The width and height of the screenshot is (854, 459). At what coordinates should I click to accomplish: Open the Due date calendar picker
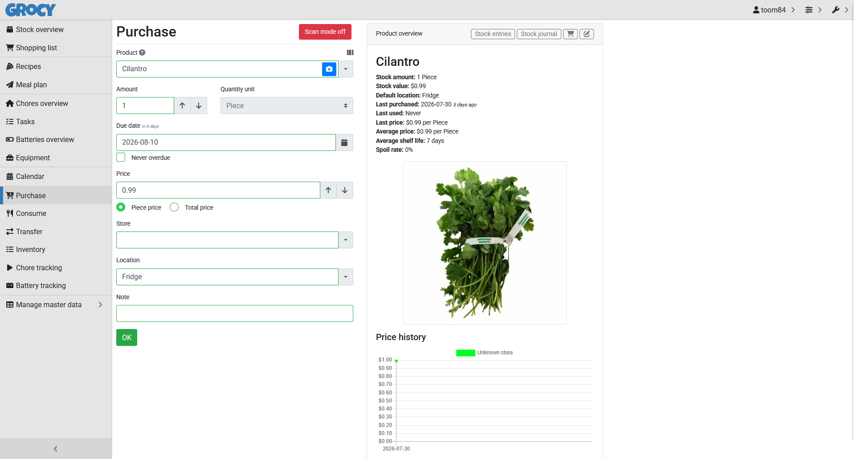point(344,142)
